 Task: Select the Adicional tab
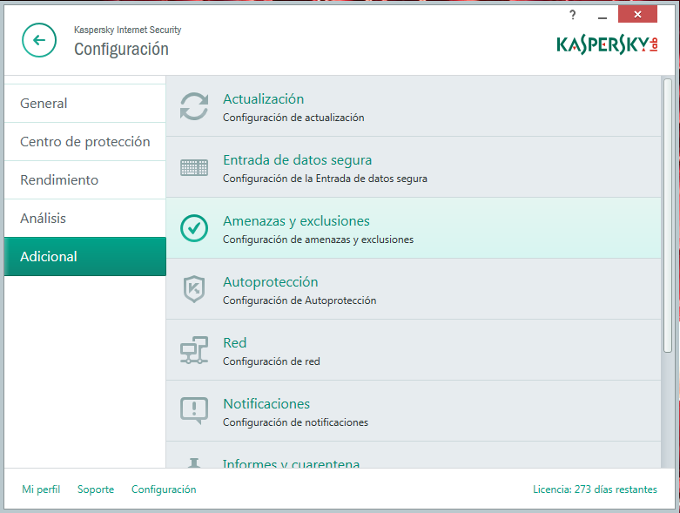coord(85,256)
